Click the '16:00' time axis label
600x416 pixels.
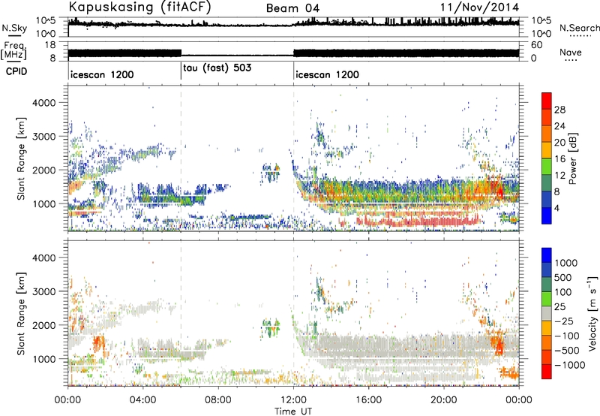click(368, 400)
